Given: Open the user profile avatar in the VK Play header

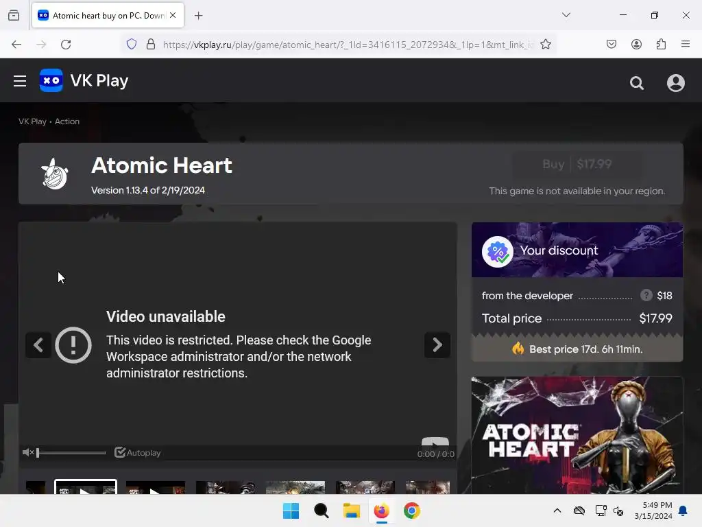Looking at the screenshot, I should click(x=675, y=83).
